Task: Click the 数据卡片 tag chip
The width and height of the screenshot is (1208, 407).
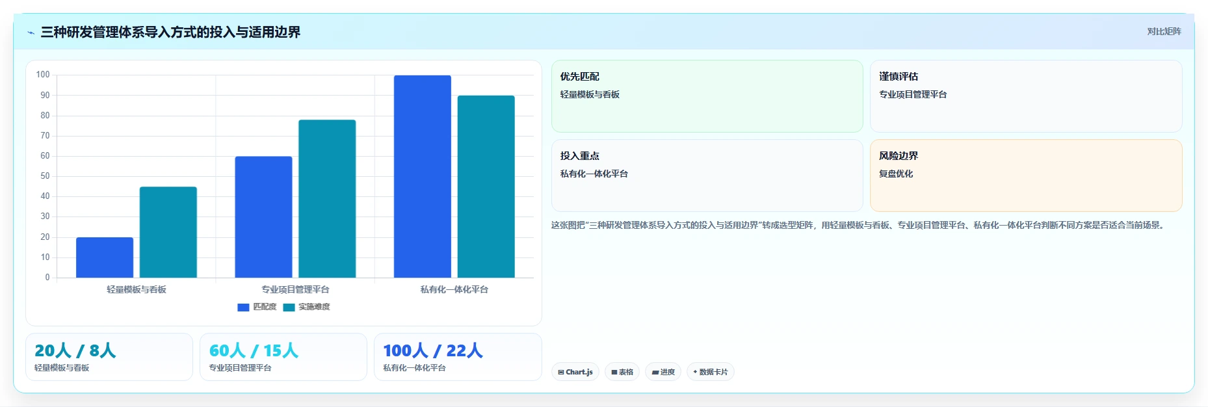Action: pyautogui.click(x=711, y=372)
